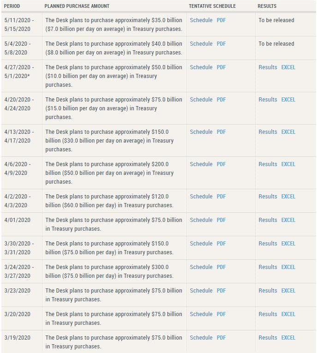Open Schedule for 4/6/2020 - 4/9/2020 period
Image resolution: width=317 pixels, height=353 pixels.
(x=201, y=164)
